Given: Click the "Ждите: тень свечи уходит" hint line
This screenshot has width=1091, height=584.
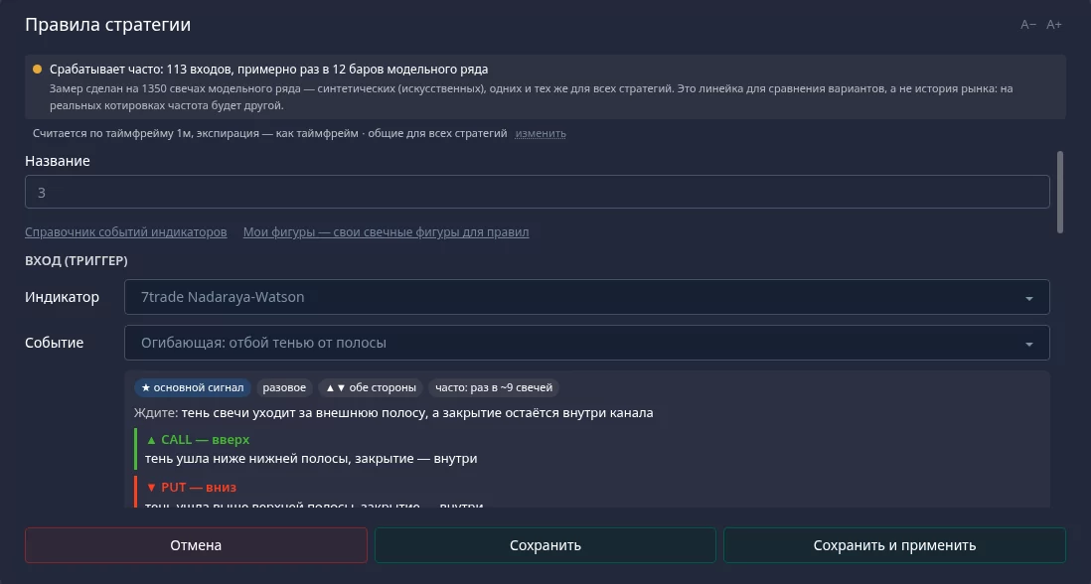Looking at the screenshot, I should (x=393, y=413).
